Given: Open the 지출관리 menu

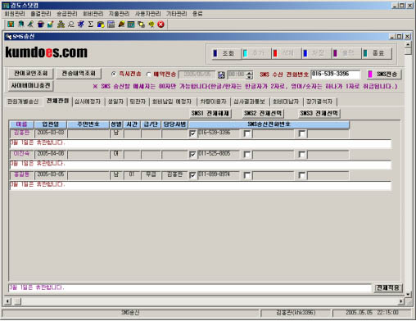Looking at the screenshot, I should (120, 14).
